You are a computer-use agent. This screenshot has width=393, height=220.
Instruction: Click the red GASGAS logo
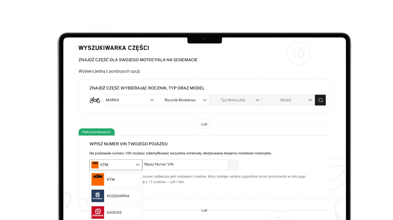[98, 212]
